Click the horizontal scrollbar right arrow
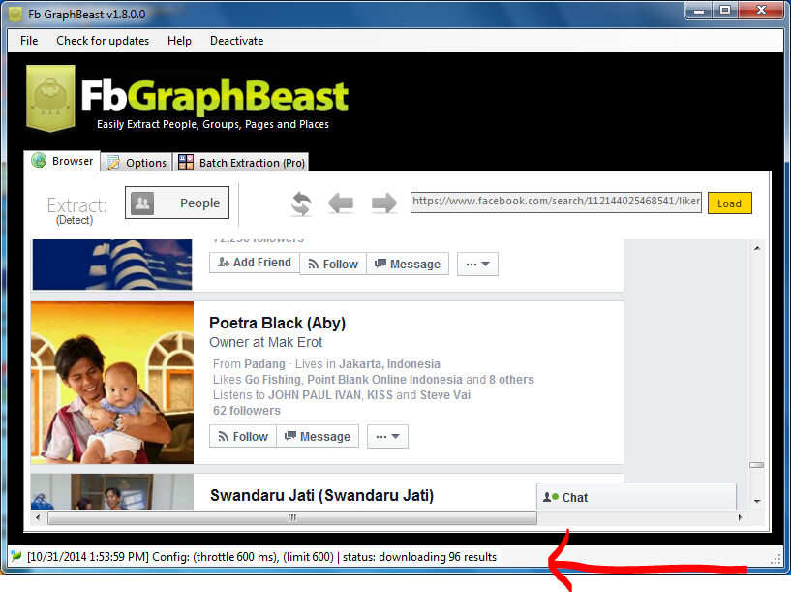The width and height of the screenshot is (791, 592). tap(740, 517)
